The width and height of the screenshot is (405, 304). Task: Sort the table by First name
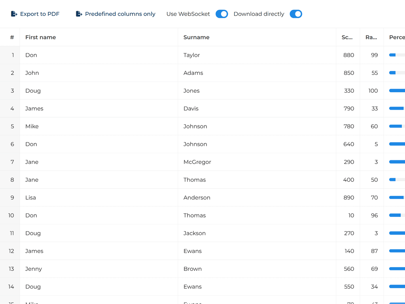[x=40, y=37]
